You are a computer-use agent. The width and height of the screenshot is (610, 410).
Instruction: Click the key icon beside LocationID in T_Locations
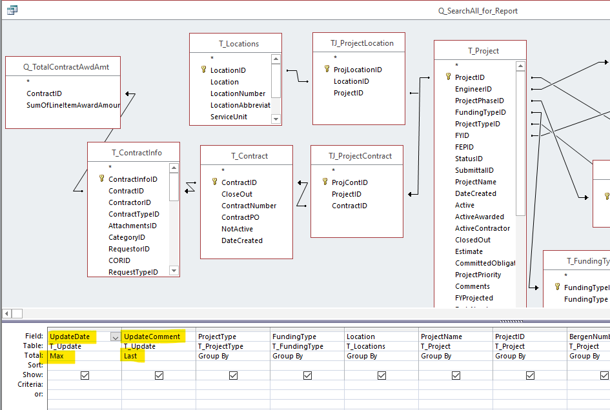(203, 70)
